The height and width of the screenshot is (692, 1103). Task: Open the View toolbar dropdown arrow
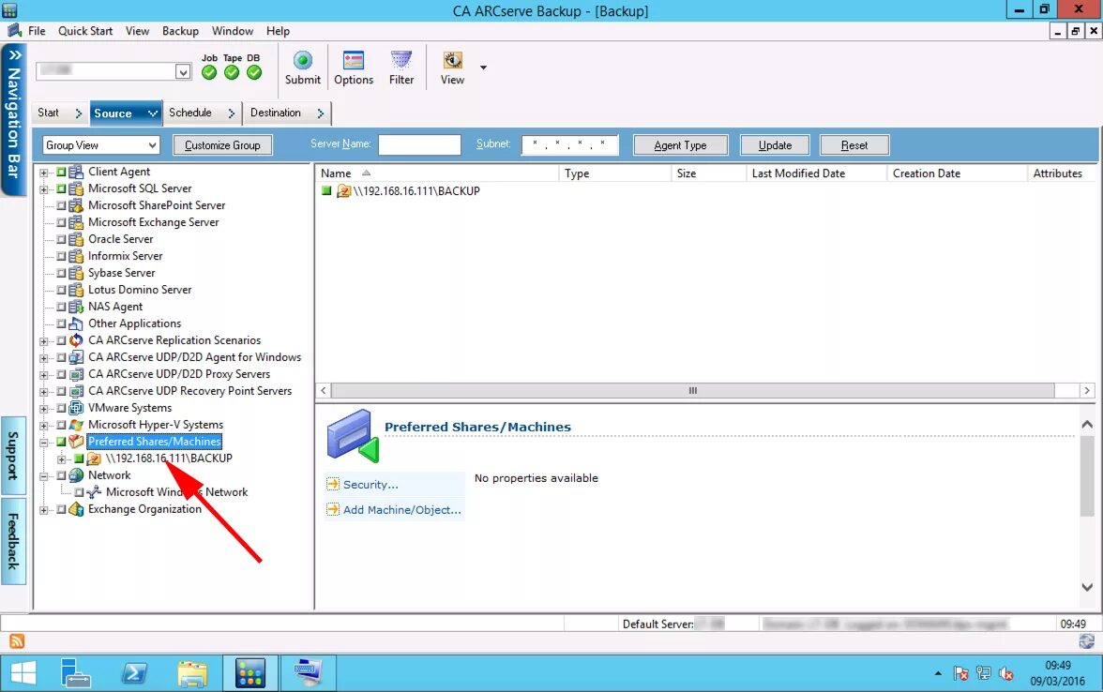click(x=483, y=68)
